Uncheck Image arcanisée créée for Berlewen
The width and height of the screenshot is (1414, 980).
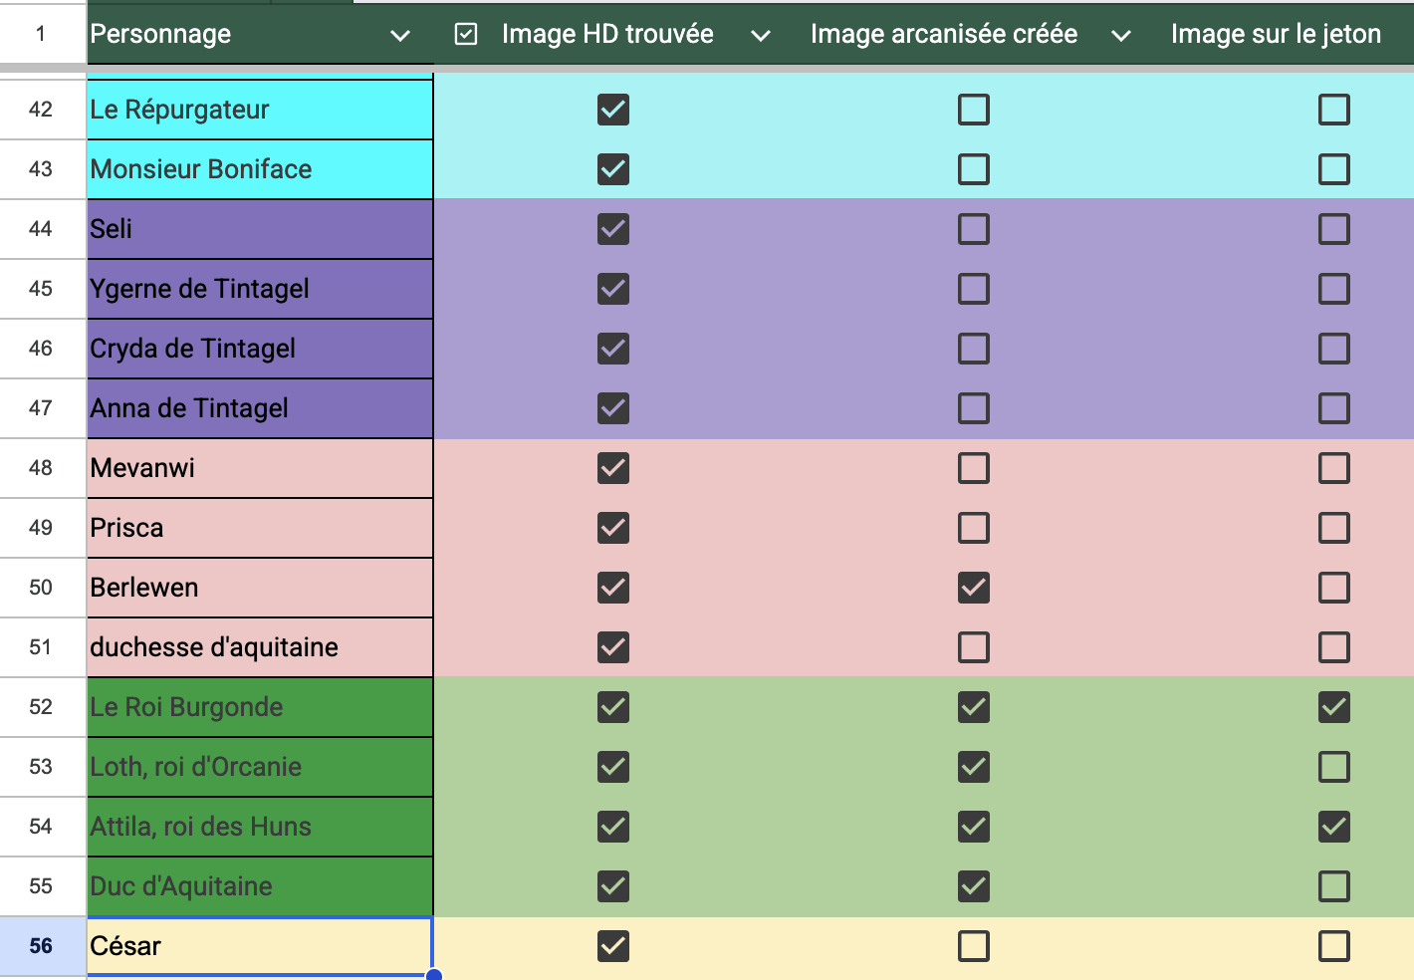point(974,588)
